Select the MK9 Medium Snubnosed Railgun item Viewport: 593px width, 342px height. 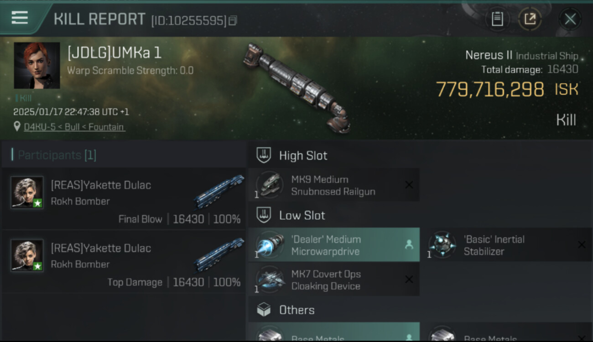(x=334, y=185)
